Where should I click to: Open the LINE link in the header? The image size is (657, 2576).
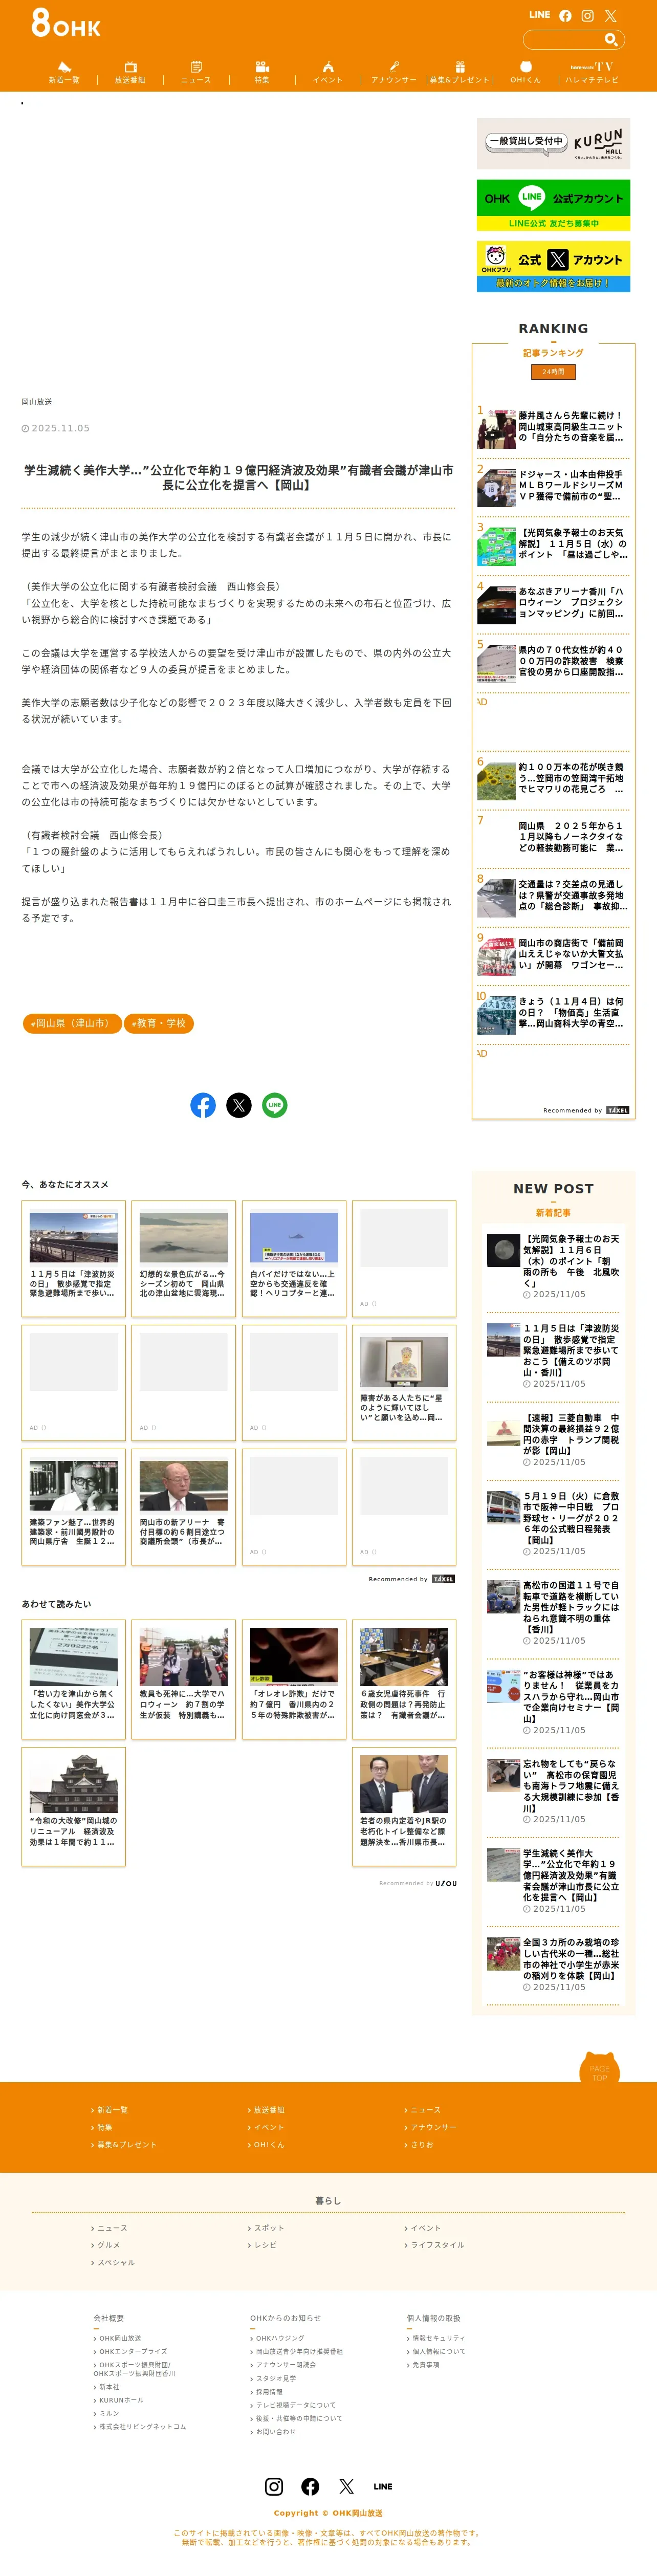pos(539,15)
